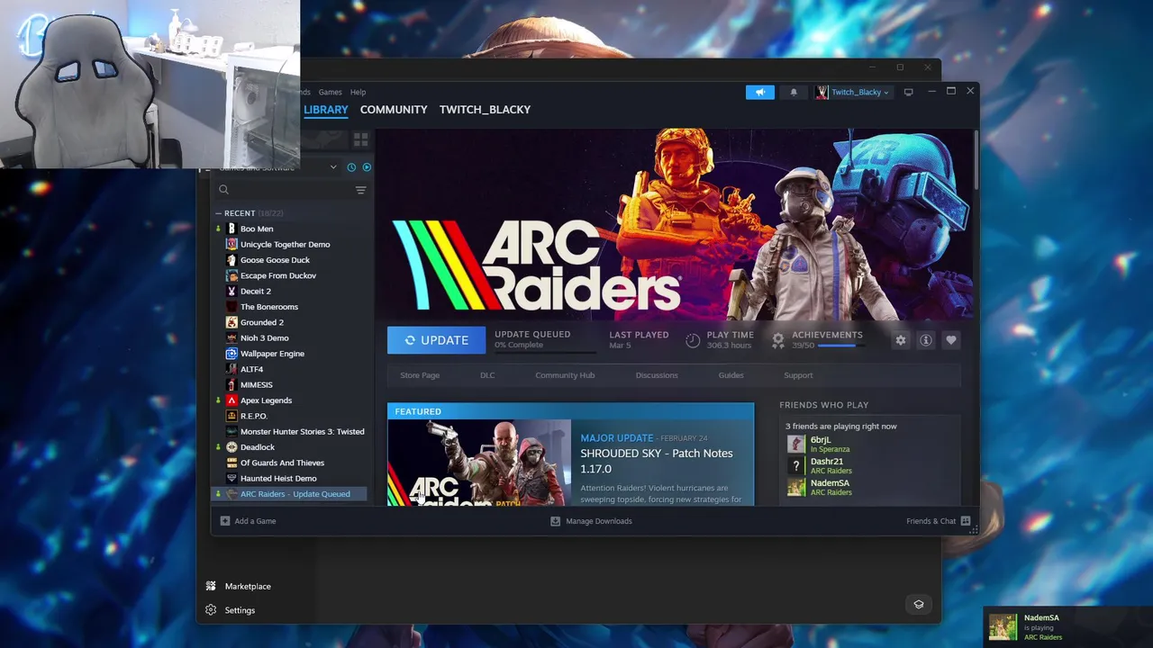Open Twitch_Blacky account dropdown

[852, 92]
